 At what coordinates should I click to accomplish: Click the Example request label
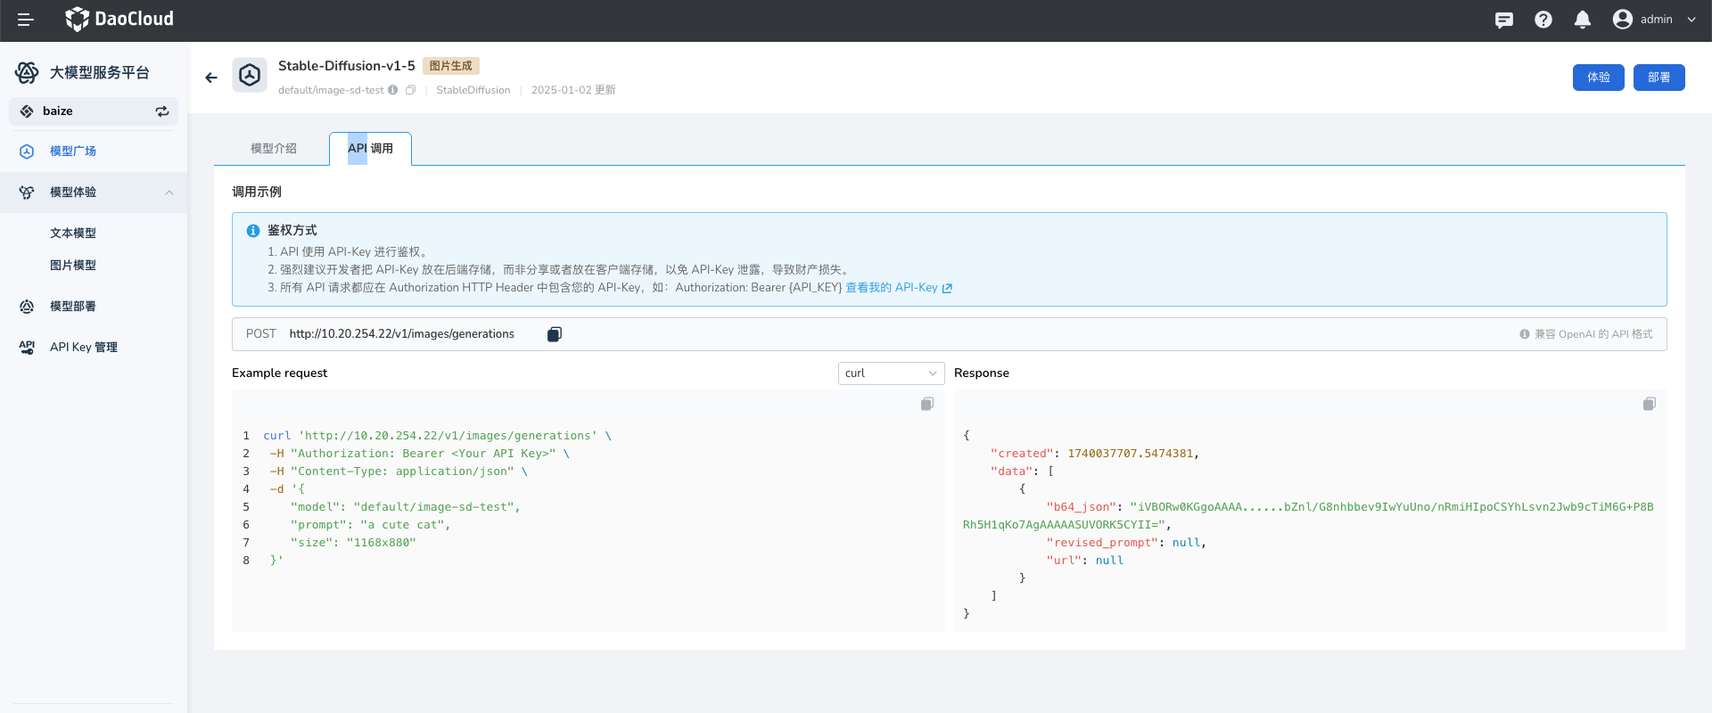(280, 373)
